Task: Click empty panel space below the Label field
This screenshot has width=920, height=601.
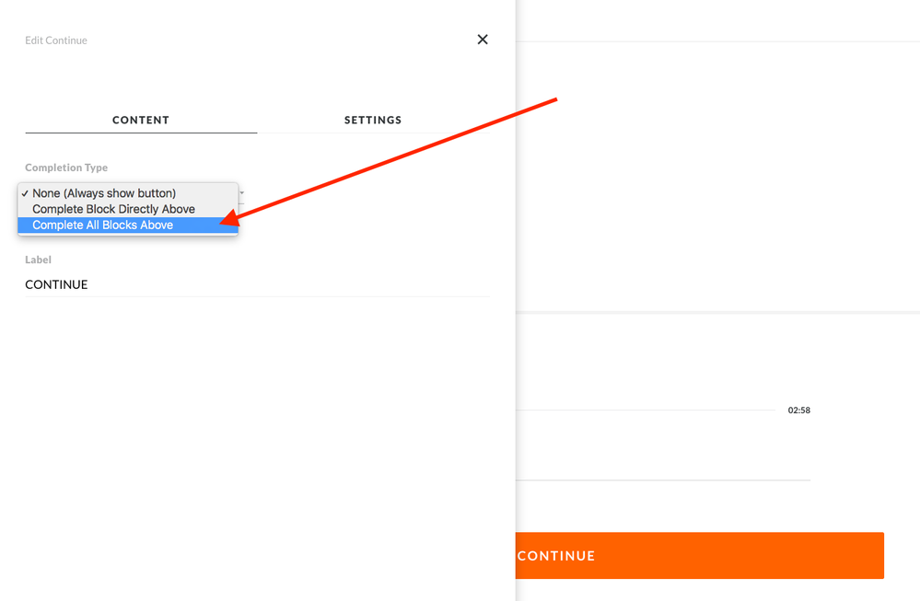Action: 258,442
